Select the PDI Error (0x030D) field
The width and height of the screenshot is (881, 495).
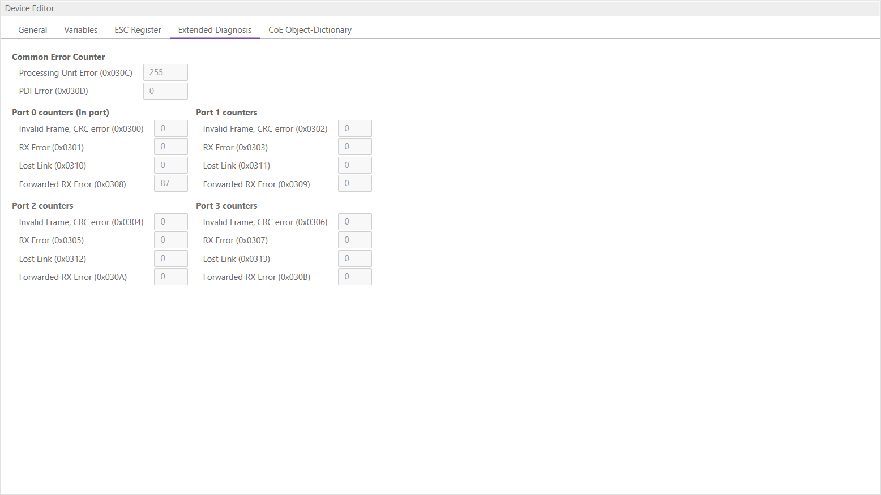click(165, 91)
